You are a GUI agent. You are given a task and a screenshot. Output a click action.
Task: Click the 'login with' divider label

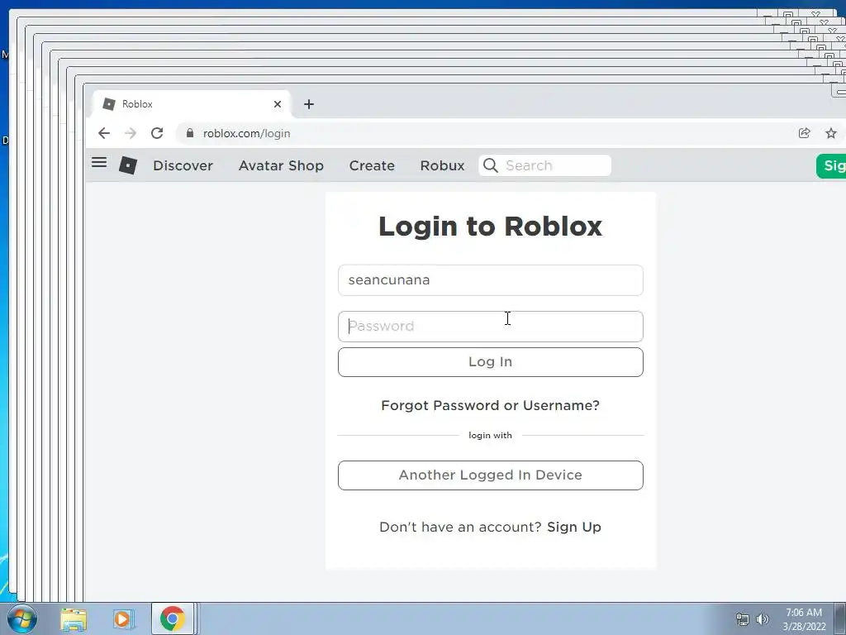tap(491, 435)
